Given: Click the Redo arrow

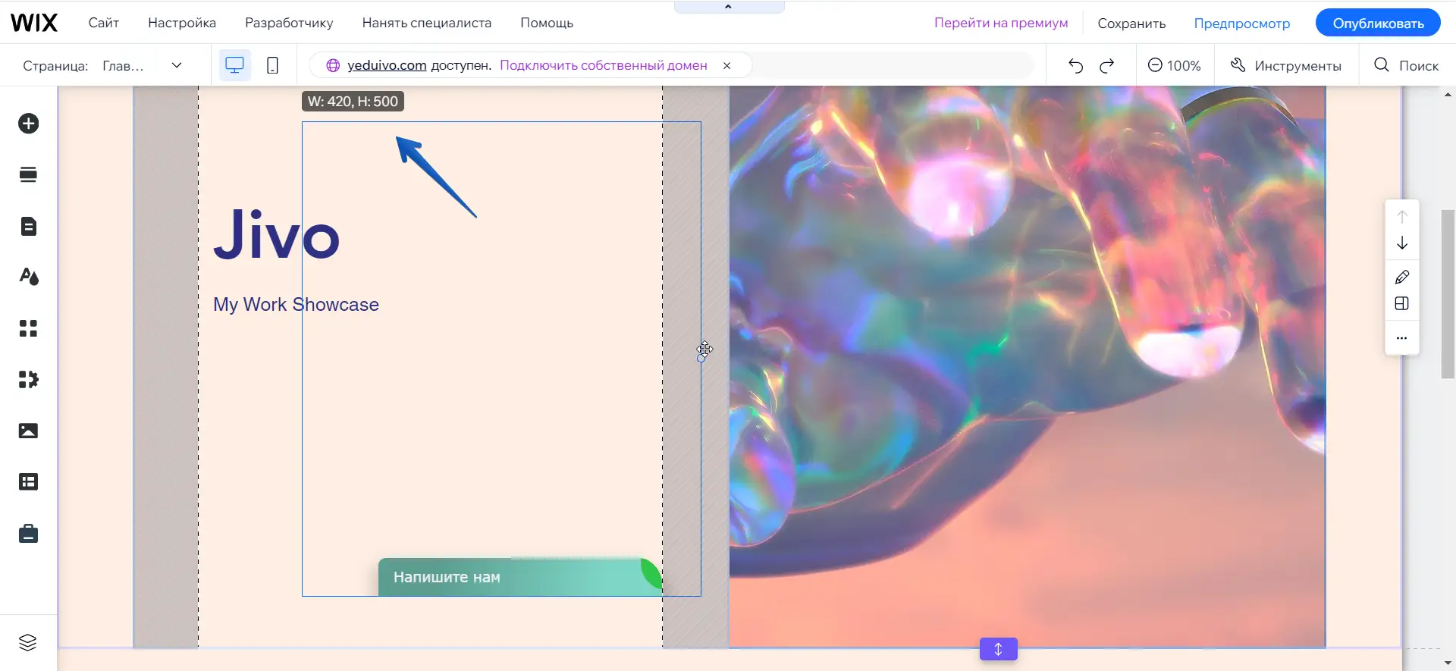Looking at the screenshot, I should (1107, 66).
